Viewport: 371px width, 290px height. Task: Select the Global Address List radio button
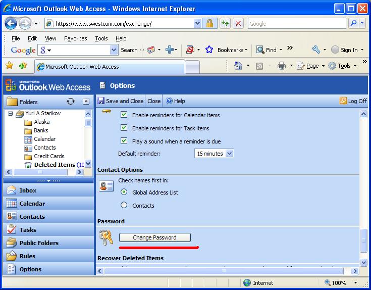[x=124, y=192]
